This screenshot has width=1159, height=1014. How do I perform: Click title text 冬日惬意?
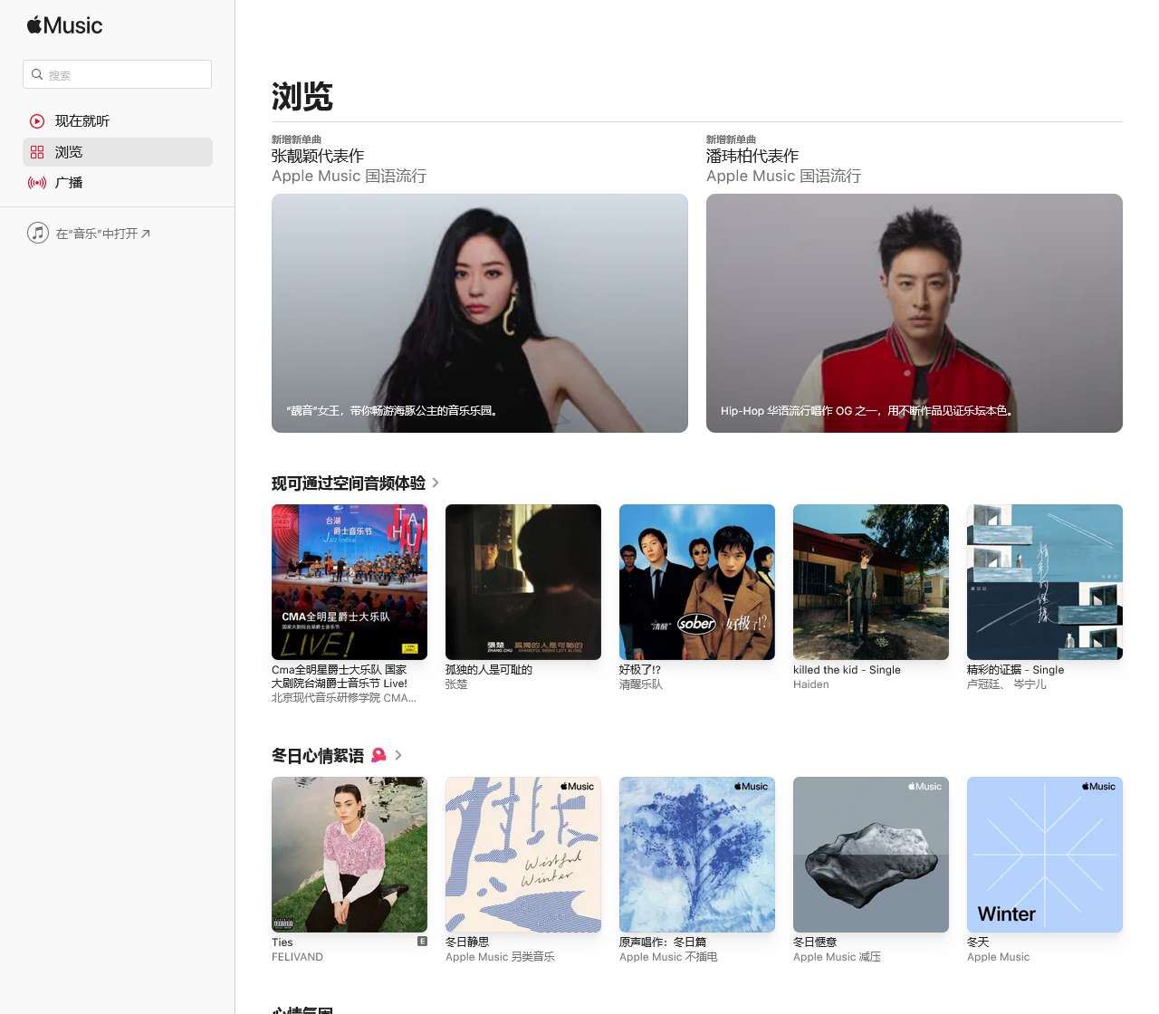coord(815,942)
